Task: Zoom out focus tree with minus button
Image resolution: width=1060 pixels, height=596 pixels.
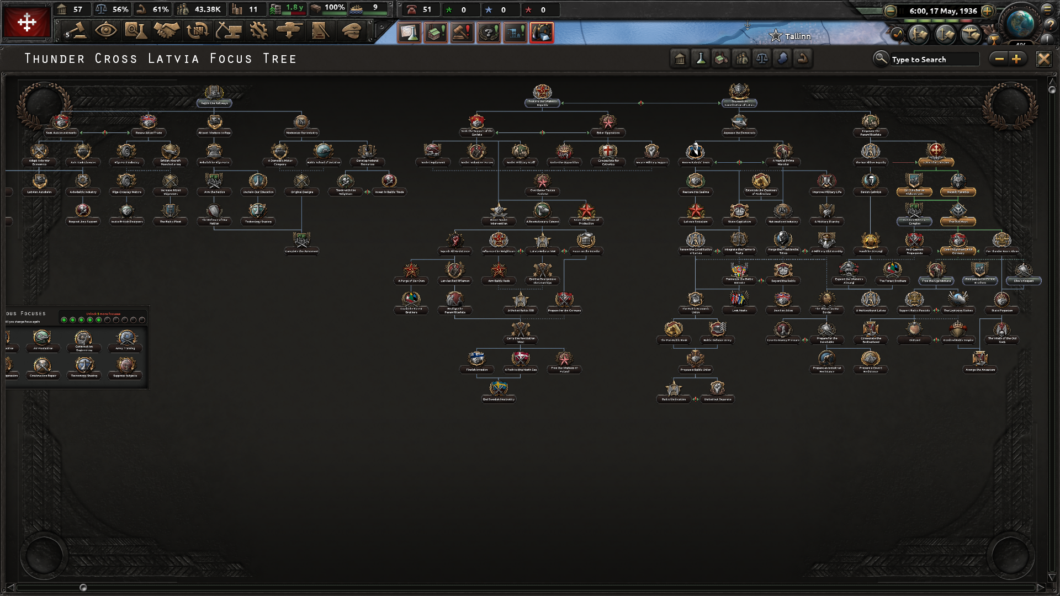Action: click(x=999, y=58)
